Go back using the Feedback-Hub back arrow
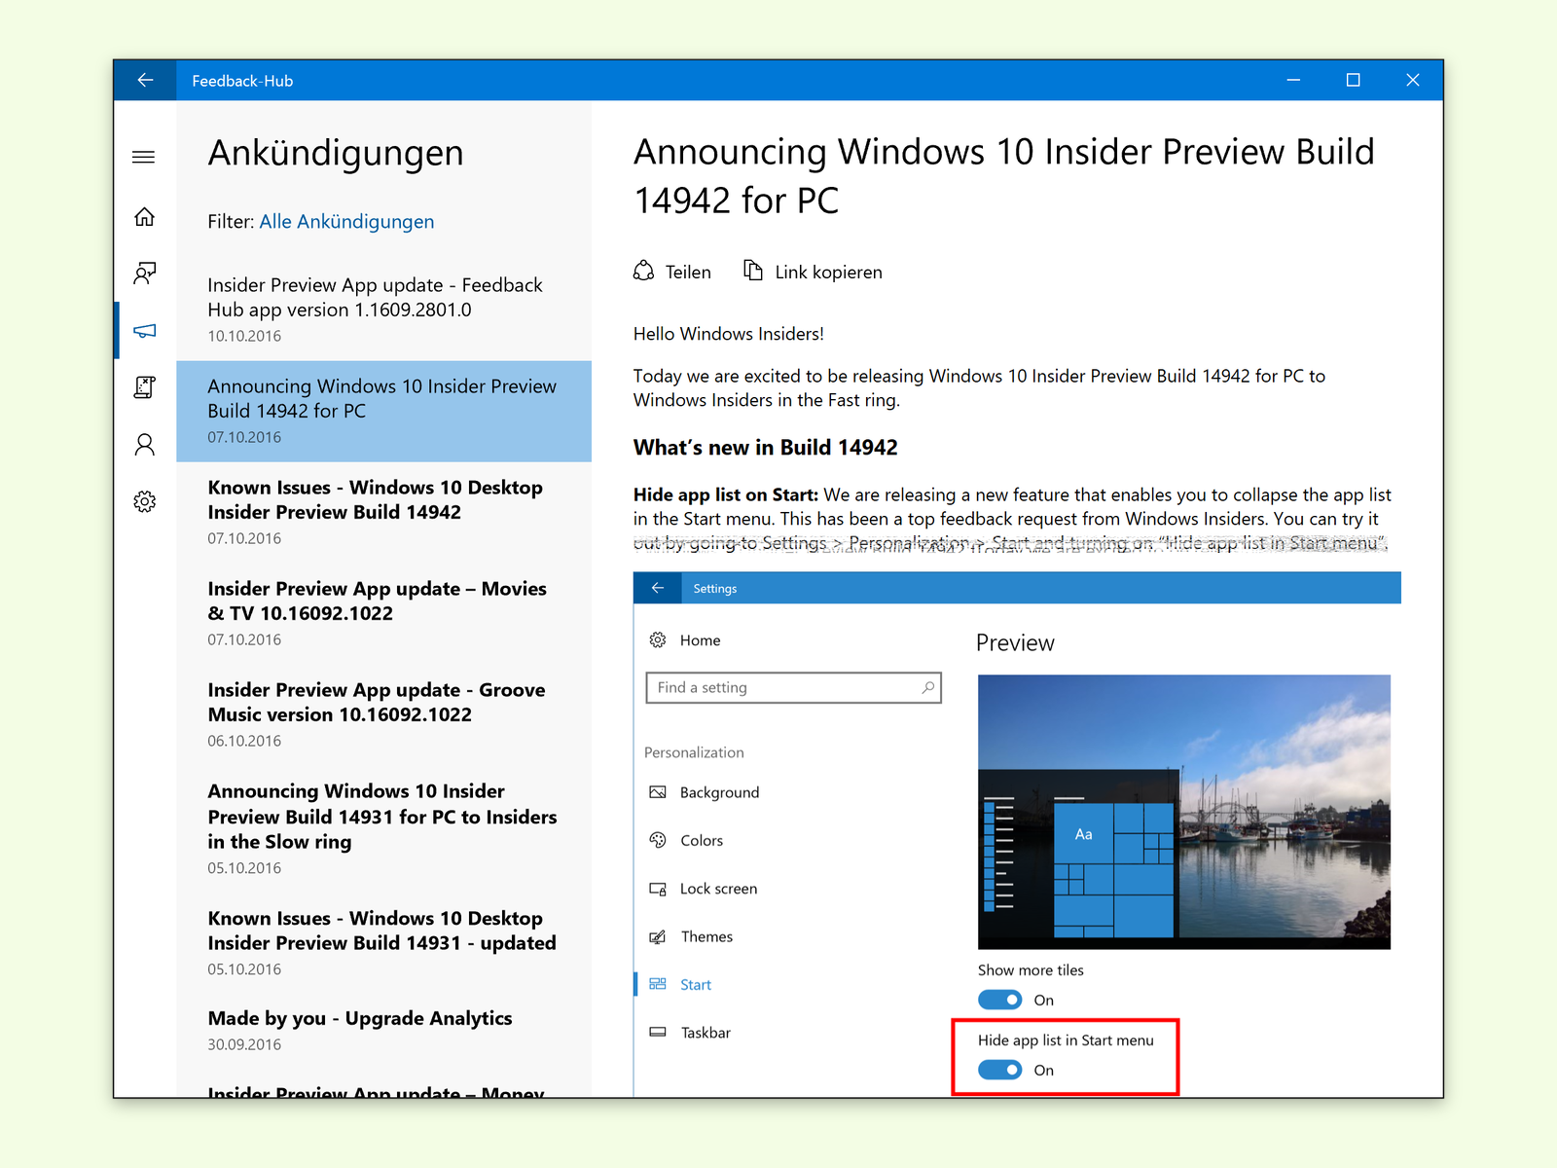The height and width of the screenshot is (1168, 1557). (x=145, y=80)
